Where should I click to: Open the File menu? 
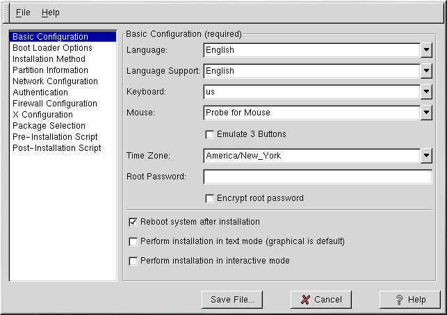click(23, 13)
